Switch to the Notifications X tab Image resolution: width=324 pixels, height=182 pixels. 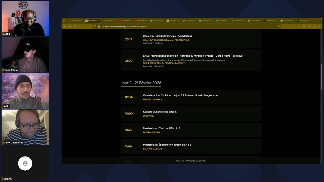coord(271,21)
